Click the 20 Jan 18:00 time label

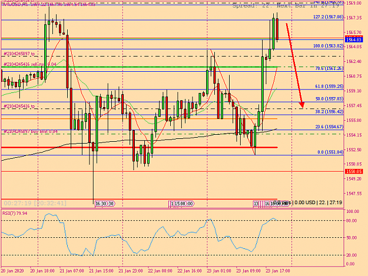[42, 271]
